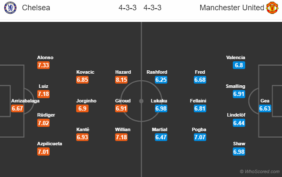Select Alonso's 7.33 rating badge
282x177 pixels.
(x=43, y=65)
